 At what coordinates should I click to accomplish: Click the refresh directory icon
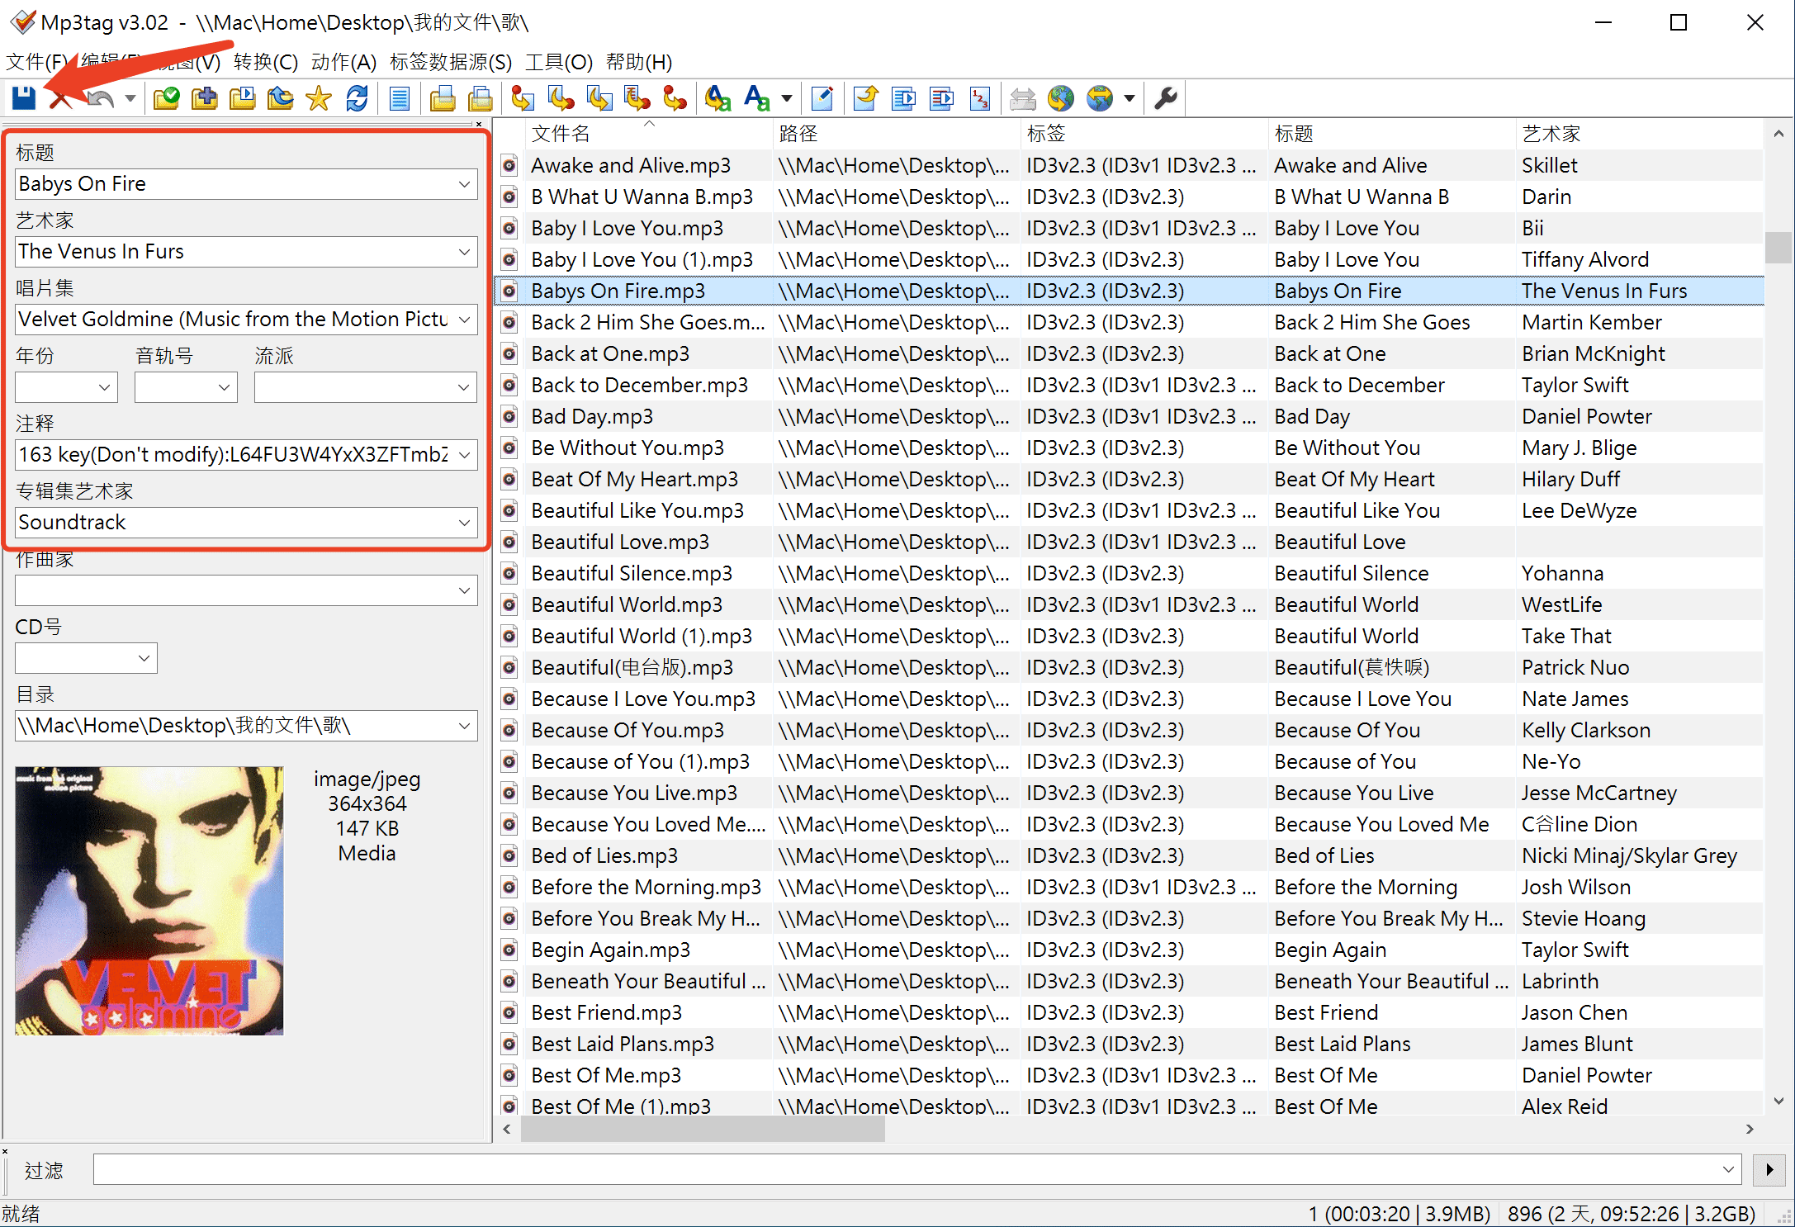tap(357, 98)
